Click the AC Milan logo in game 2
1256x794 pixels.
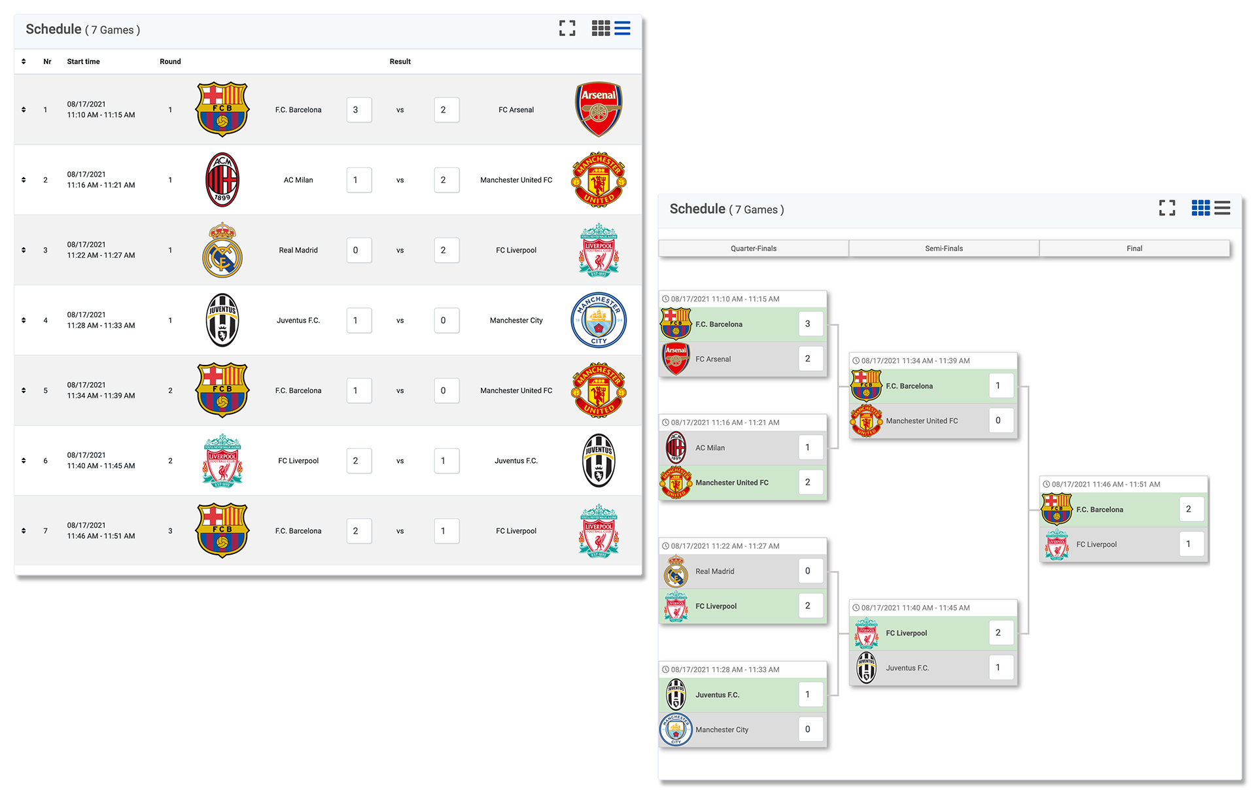click(x=222, y=179)
